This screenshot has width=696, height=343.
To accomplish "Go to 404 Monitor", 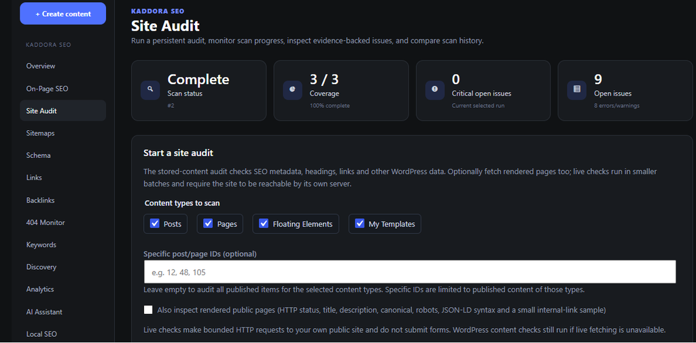I will coord(63,222).
